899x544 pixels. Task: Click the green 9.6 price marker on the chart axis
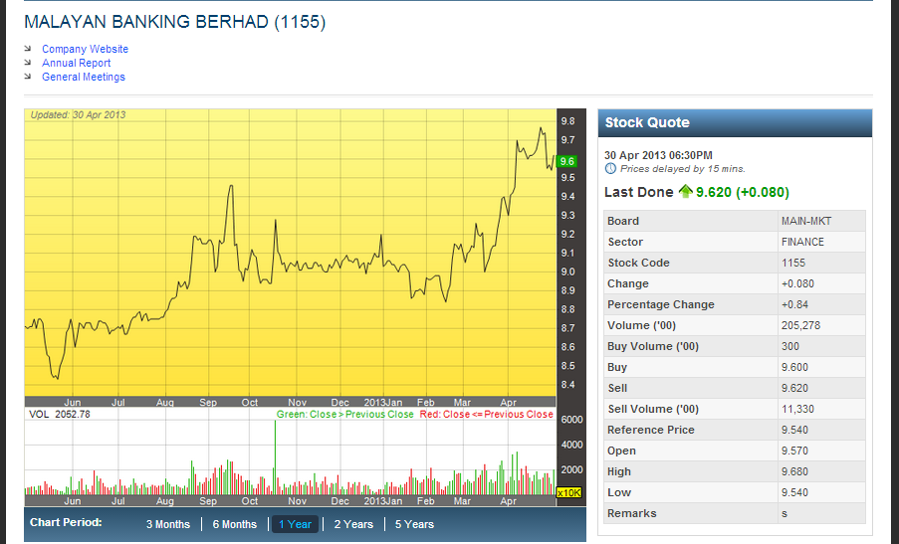click(567, 160)
